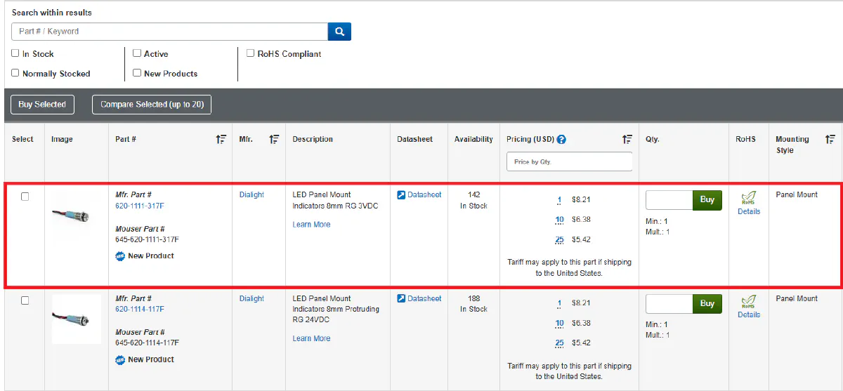The height and width of the screenshot is (391, 843).
Task: Sort by Part # column icon
Action: tap(221, 139)
